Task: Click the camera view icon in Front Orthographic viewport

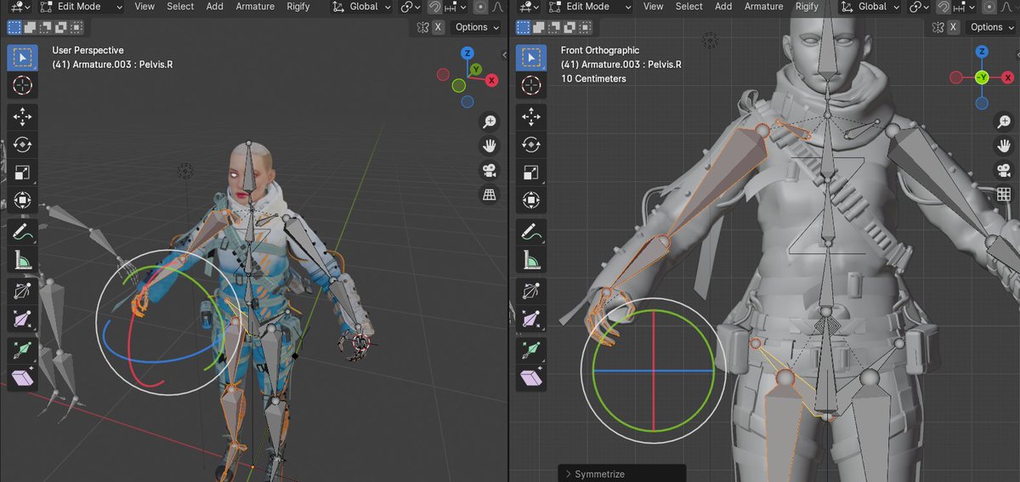Action: coord(1003,170)
